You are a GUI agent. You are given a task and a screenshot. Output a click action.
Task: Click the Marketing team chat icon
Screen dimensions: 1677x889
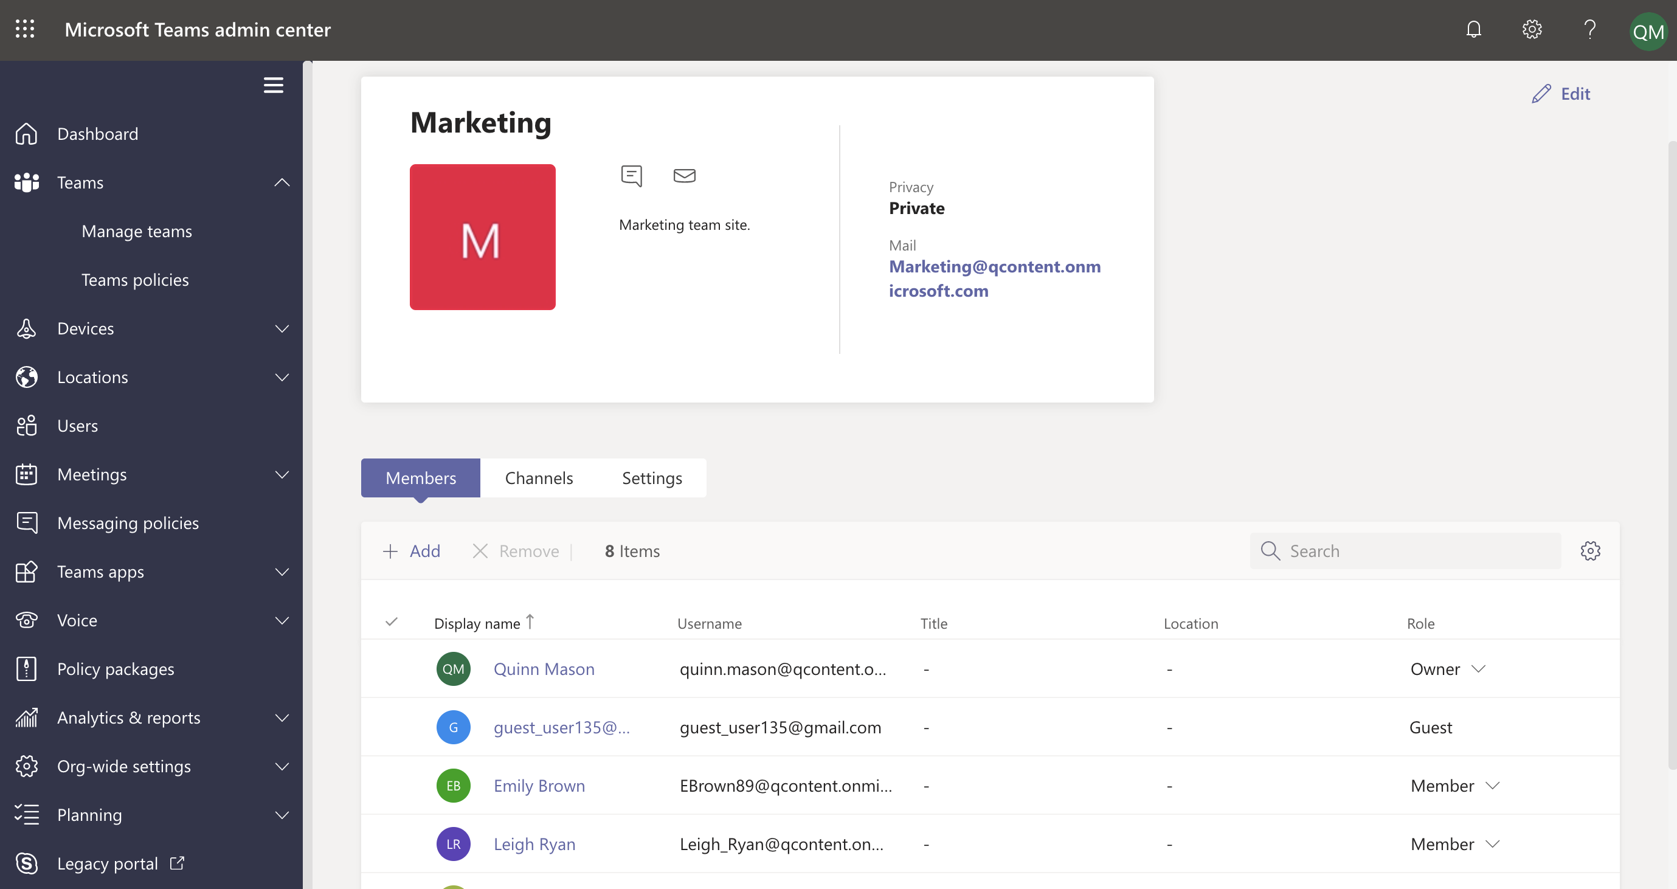[632, 175]
